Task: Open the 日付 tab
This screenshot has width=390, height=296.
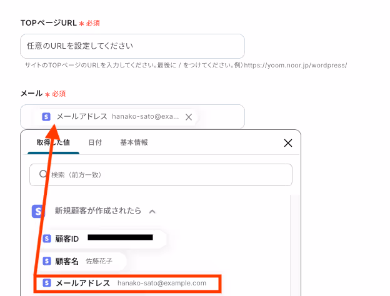Action: [x=95, y=142]
